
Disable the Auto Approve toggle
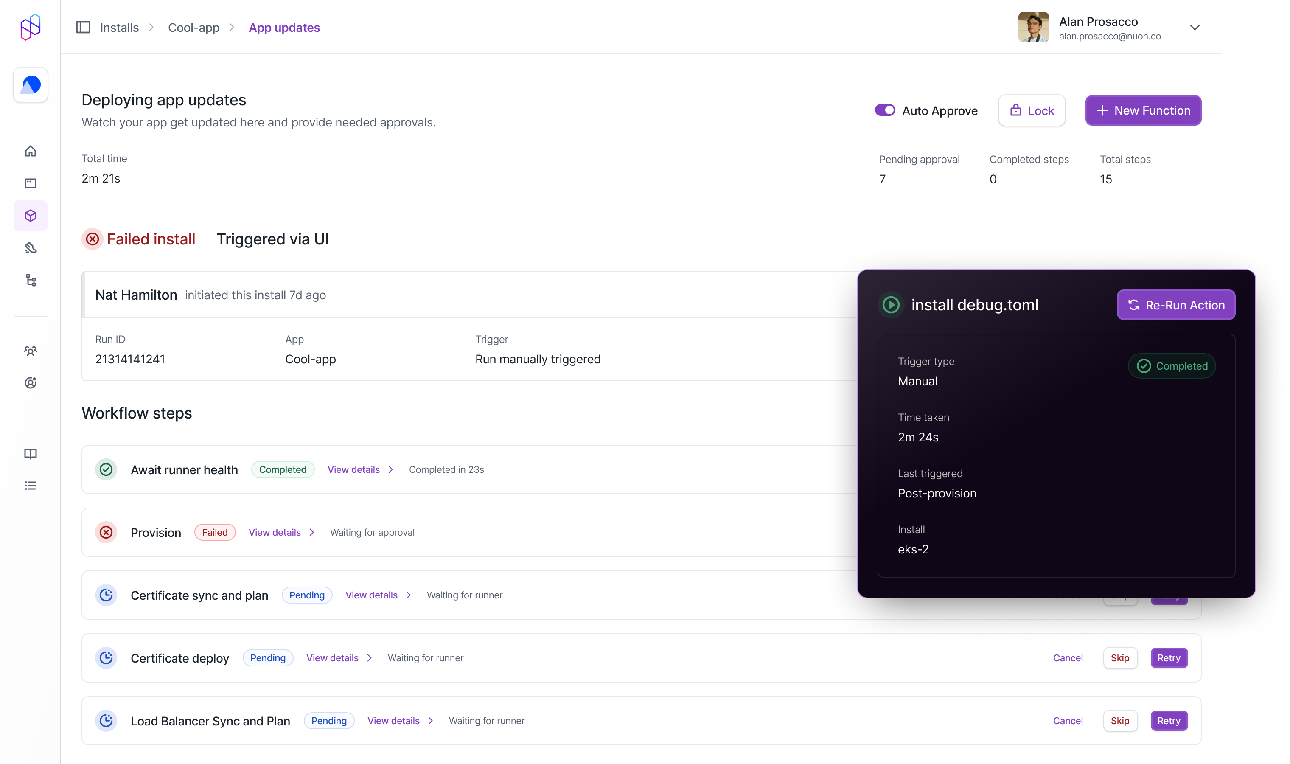pyautogui.click(x=884, y=110)
